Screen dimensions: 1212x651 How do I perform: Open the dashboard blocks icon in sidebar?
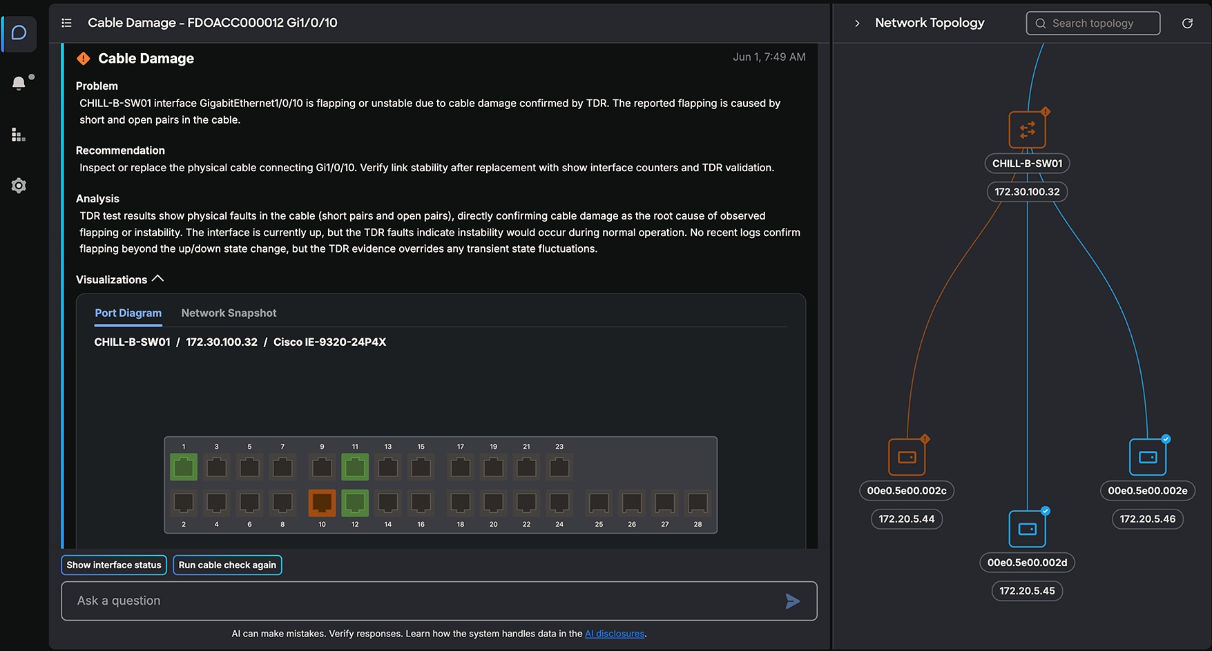pos(19,135)
